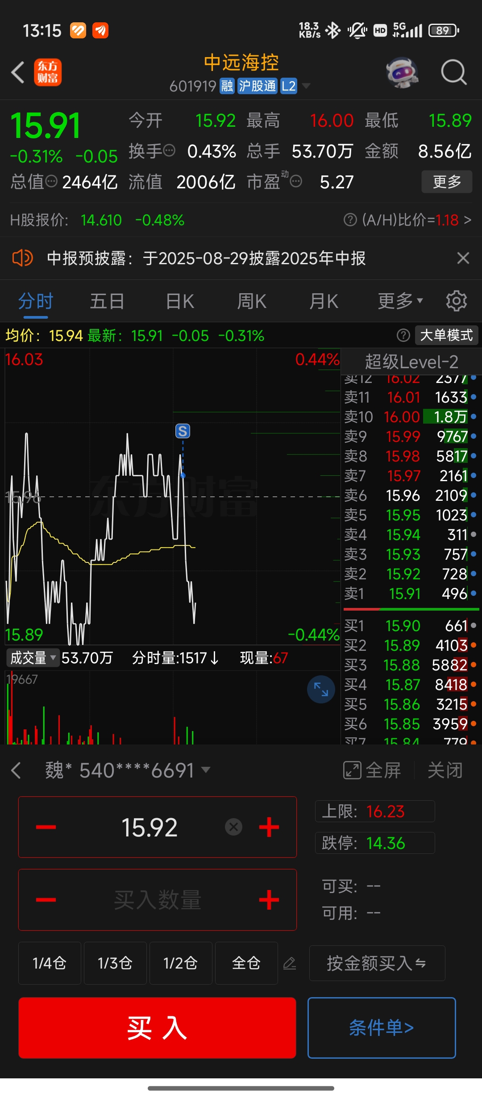Screen dimensions: 482x1098
Task: Tap the battery indicator in status bar
Action: click(x=444, y=30)
